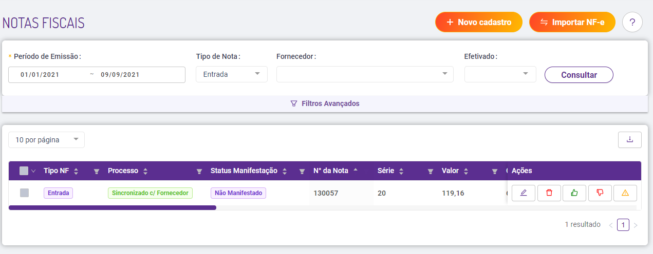Change the 10 por página selector
Image resolution: width=653 pixels, height=254 pixels.
[x=46, y=140]
